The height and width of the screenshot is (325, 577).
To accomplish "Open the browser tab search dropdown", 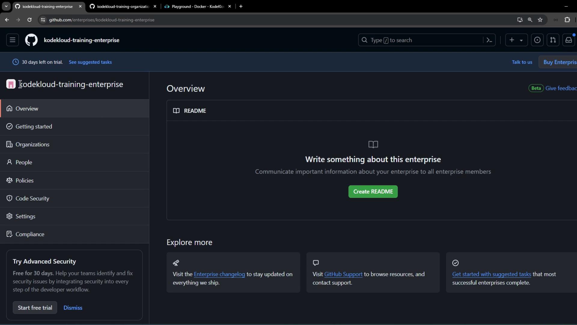I will pos(6,6).
